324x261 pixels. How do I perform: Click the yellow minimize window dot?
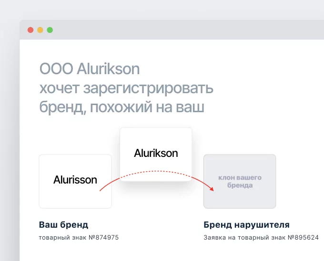click(x=40, y=30)
